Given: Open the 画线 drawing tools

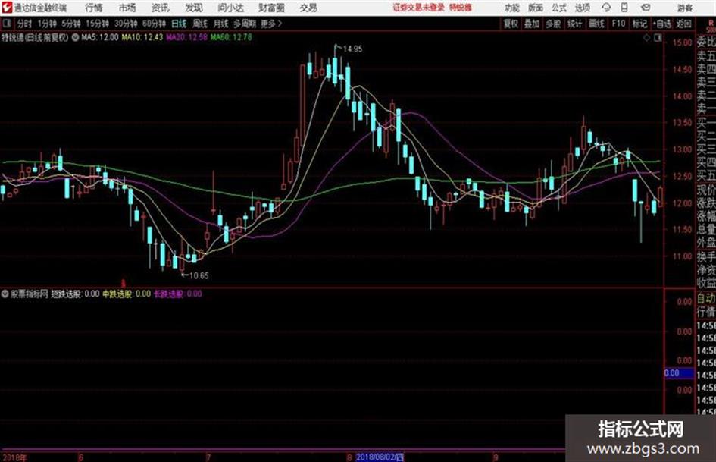Looking at the screenshot, I should click(596, 24).
